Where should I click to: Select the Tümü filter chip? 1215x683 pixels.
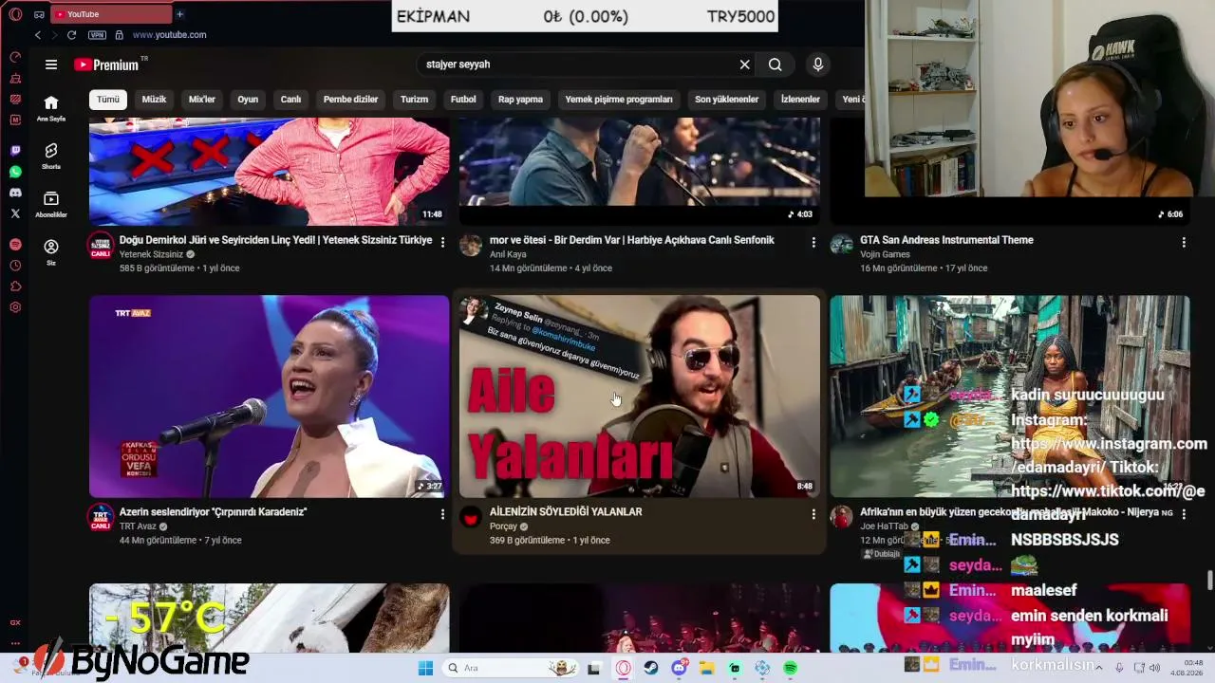click(108, 99)
